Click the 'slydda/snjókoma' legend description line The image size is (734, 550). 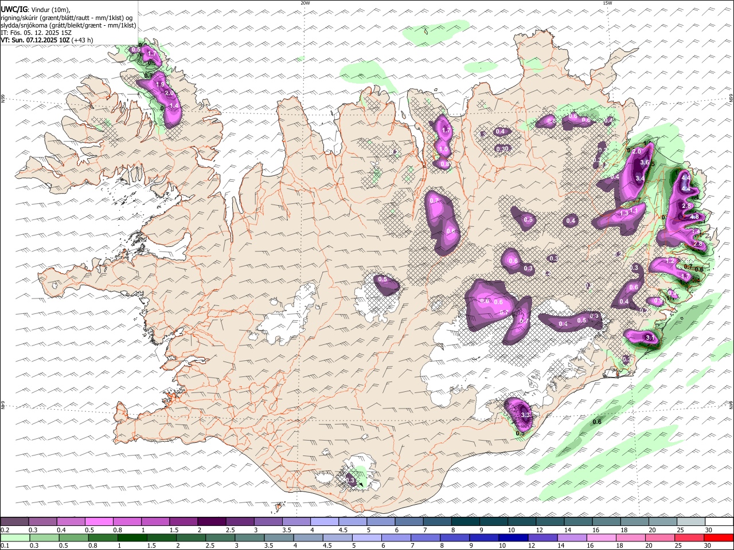[x=68, y=25]
